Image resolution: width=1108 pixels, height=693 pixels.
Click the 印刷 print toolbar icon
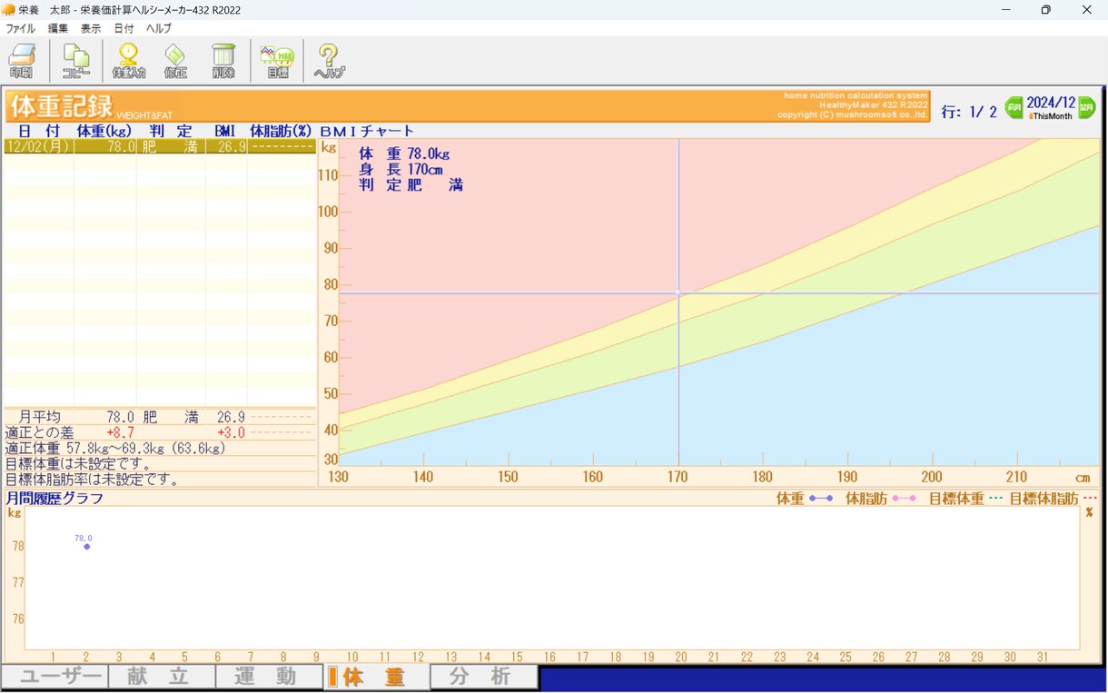click(x=21, y=61)
